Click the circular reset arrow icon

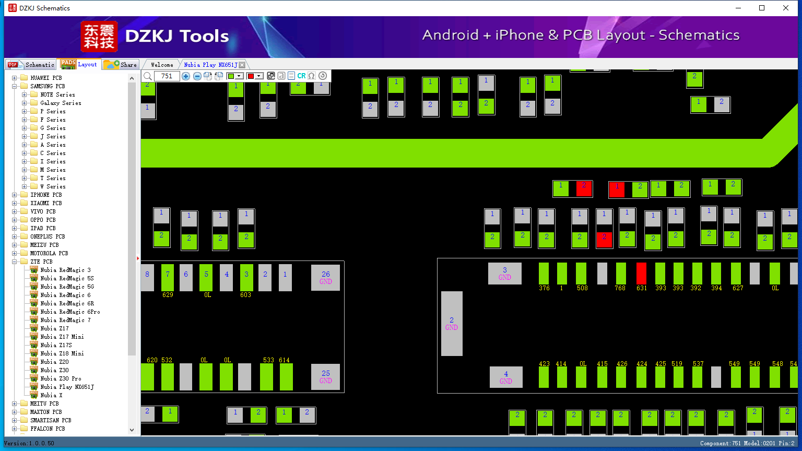click(323, 76)
